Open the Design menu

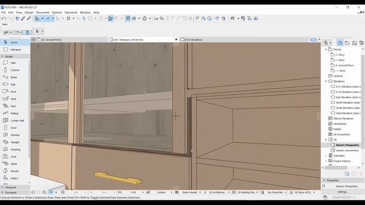click(29, 13)
